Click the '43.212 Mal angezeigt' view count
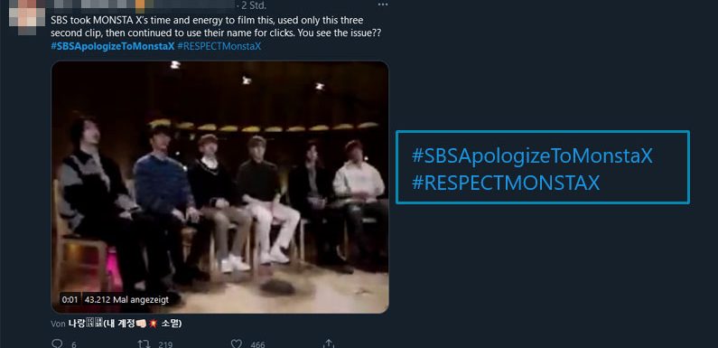The image size is (718, 348). pyautogui.click(x=126, y=300)
